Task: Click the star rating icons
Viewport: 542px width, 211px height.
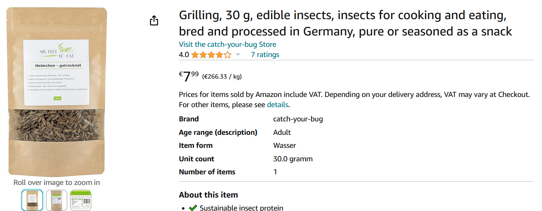Action: 211,55
